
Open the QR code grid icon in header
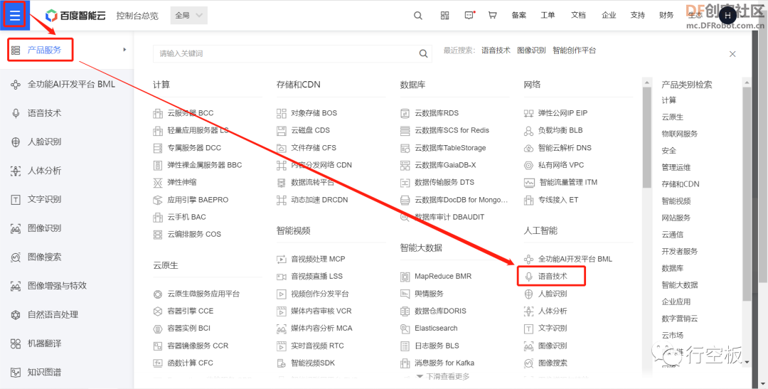pyautogui.click(x=444, y=16)
